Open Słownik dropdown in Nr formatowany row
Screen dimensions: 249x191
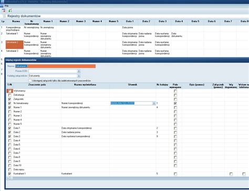click(154, 103)
